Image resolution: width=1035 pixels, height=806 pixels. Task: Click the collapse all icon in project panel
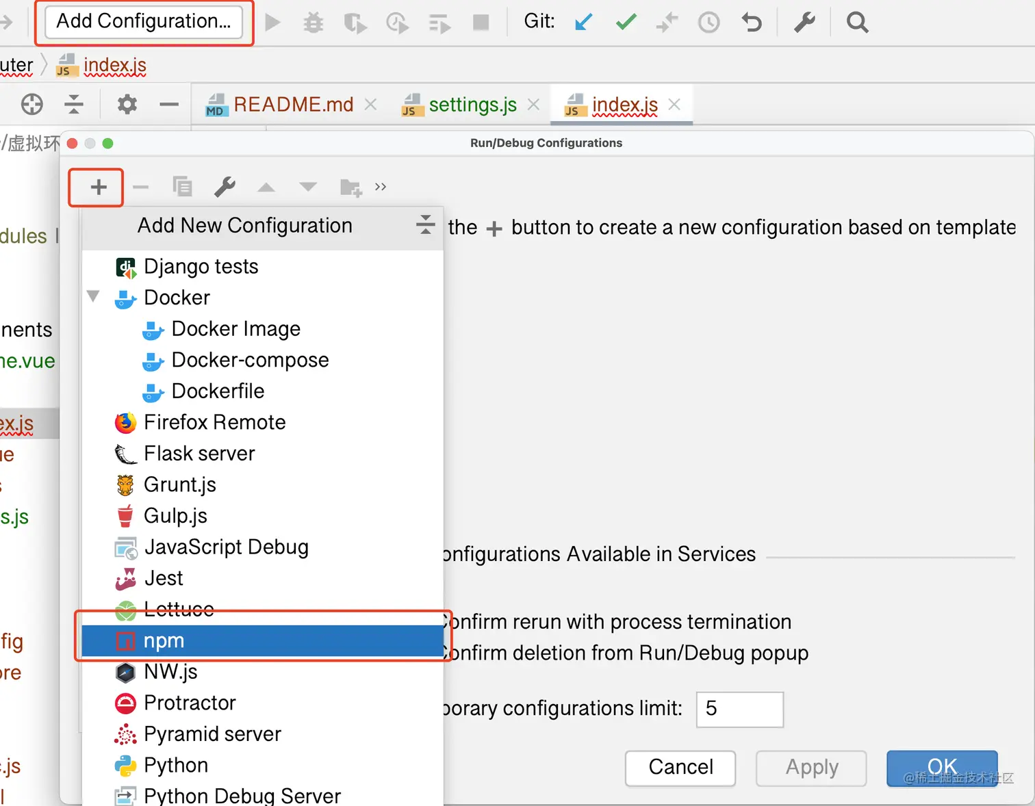[74, 105]
